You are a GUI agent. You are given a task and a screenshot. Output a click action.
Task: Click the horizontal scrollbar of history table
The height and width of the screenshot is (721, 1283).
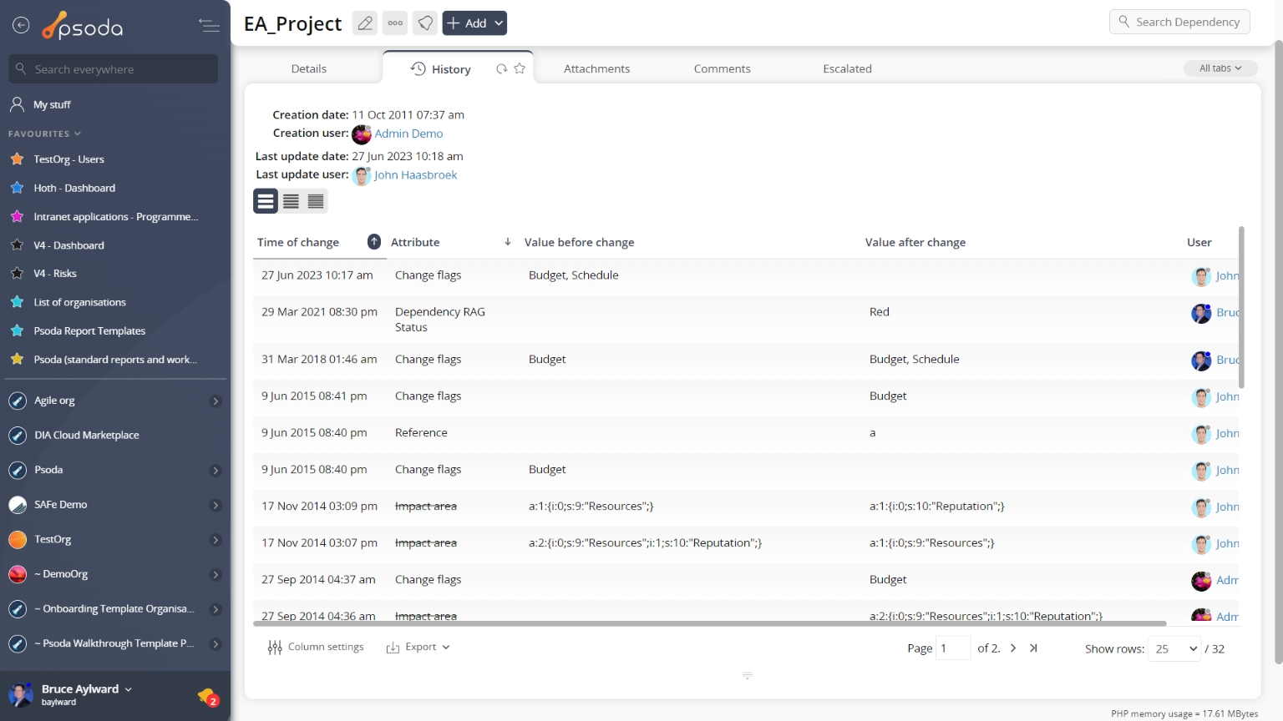[x=710, y=623]
